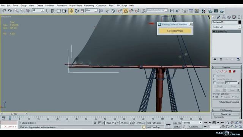243x137 pixels.
Task: Activate the Select and Move tool
Action: [71, 11]
